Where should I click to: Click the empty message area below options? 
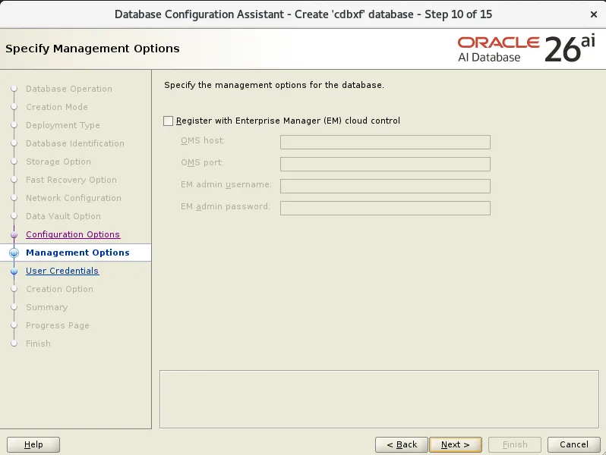[x=379, y=399]
